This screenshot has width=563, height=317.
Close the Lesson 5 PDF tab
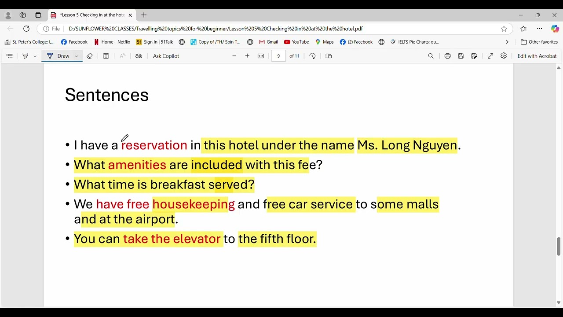(x=130, y=15)
